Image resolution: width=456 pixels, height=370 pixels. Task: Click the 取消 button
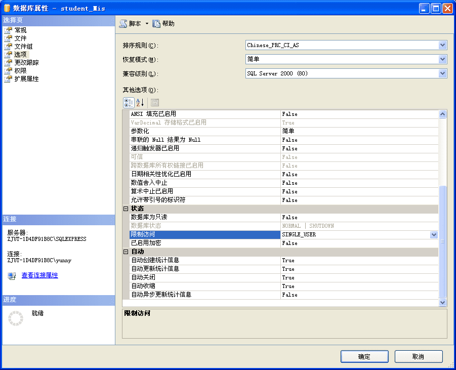418,356
